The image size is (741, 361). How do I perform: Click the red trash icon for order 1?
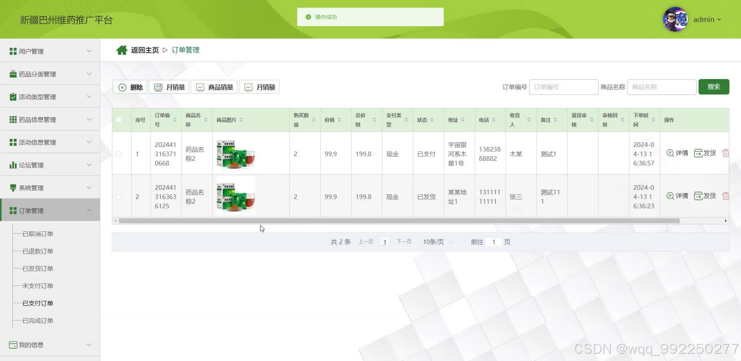(726, 153)
